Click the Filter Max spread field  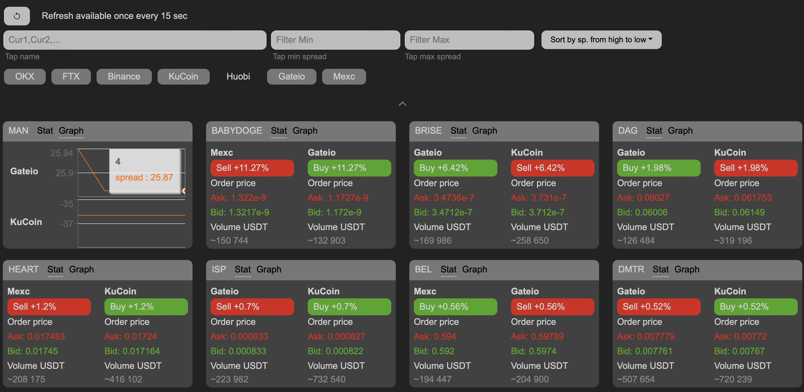pyautogui.click(x=469, y=39)
